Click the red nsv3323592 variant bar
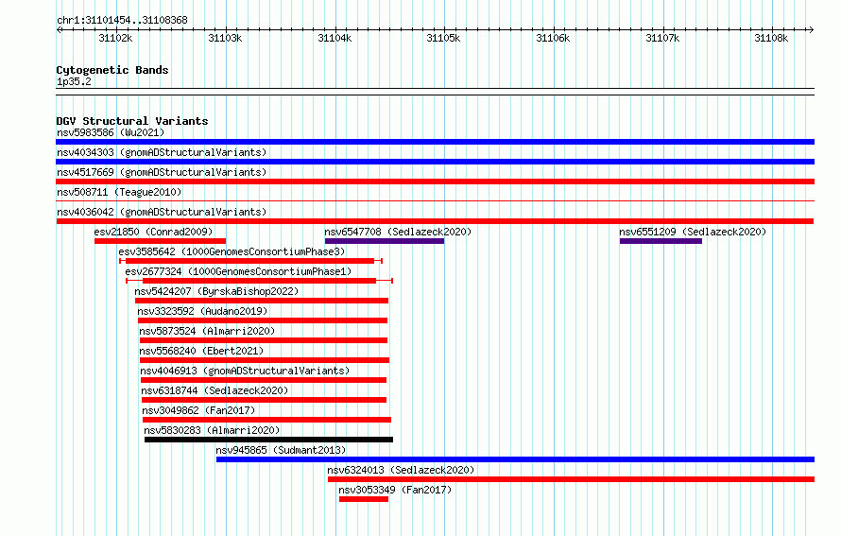 point(263,320)
